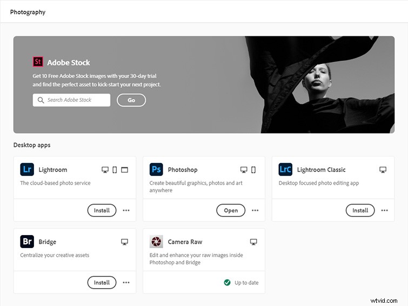Click Lightroom's web browser platform icon

(125, 170)
